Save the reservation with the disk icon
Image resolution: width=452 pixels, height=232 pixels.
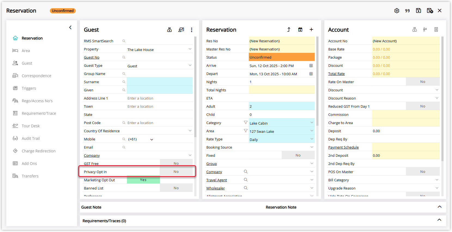pyautogui.click(x=418, y=11)
